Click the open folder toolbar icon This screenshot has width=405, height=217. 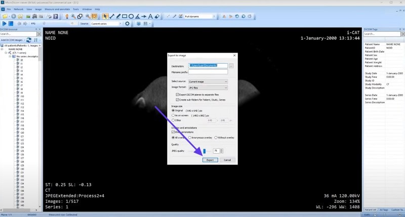[5, 17]
